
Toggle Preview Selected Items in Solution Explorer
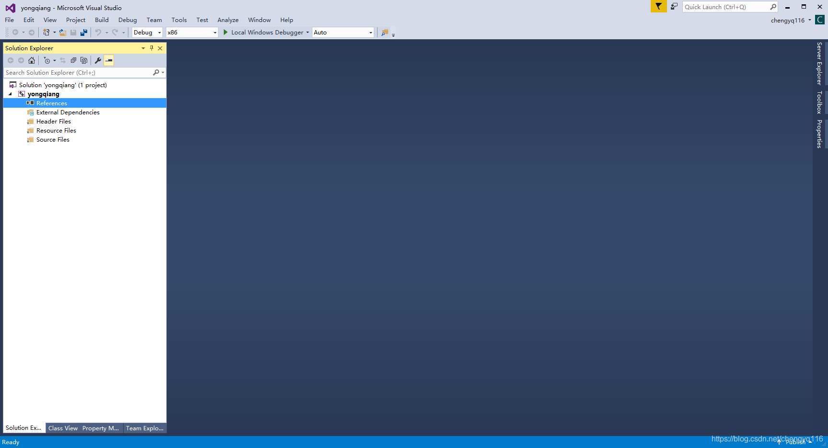click(x=108, y=60)
